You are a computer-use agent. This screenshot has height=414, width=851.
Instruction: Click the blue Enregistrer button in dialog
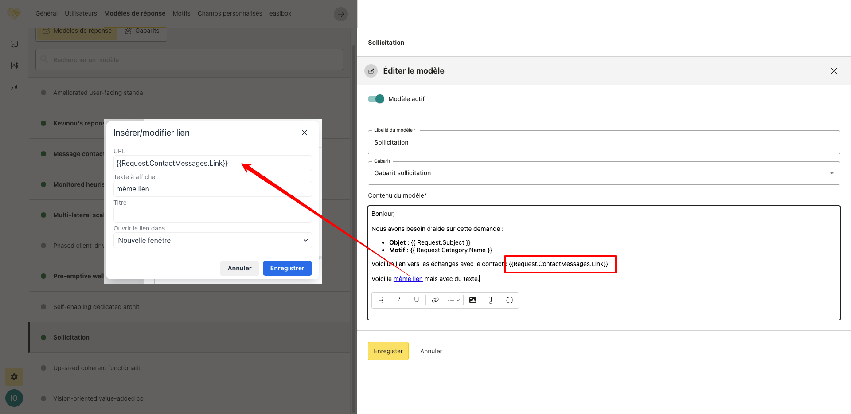(x=287, y=268)
